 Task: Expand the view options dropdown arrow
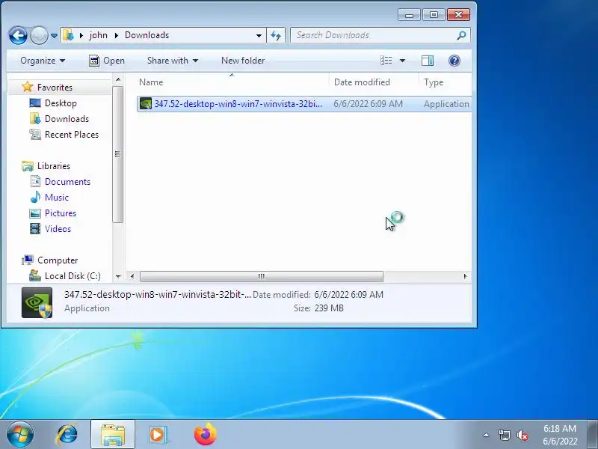(x=402, y=61)
